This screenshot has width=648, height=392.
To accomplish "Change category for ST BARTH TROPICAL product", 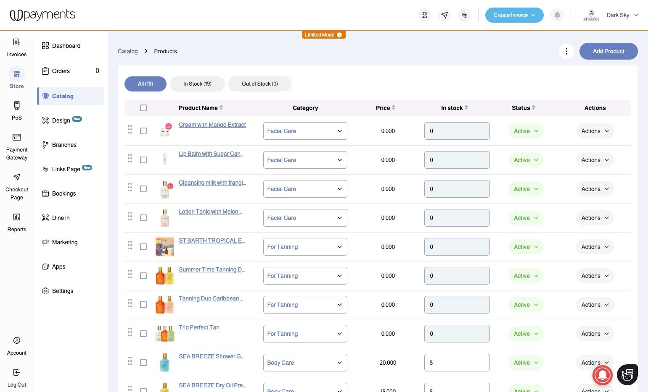I will (x=305, y=247).
